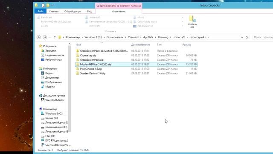
Task: Click Средства работы со сжатыми папками tab
Action: click(x=119, y=6)
